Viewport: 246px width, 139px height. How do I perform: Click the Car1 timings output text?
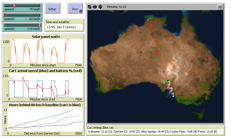point(155,131)
